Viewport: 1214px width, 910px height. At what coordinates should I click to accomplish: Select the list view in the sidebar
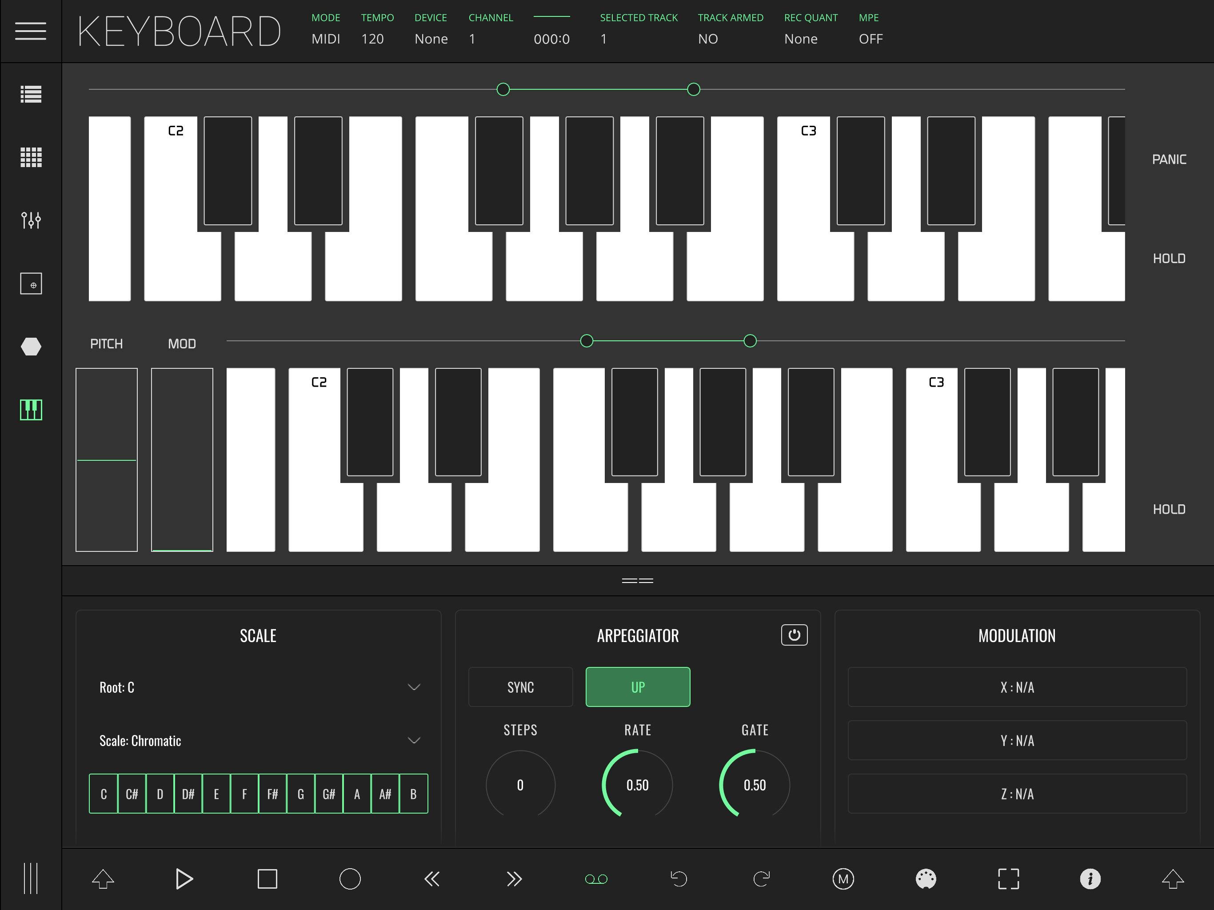(x=31, y=94)
